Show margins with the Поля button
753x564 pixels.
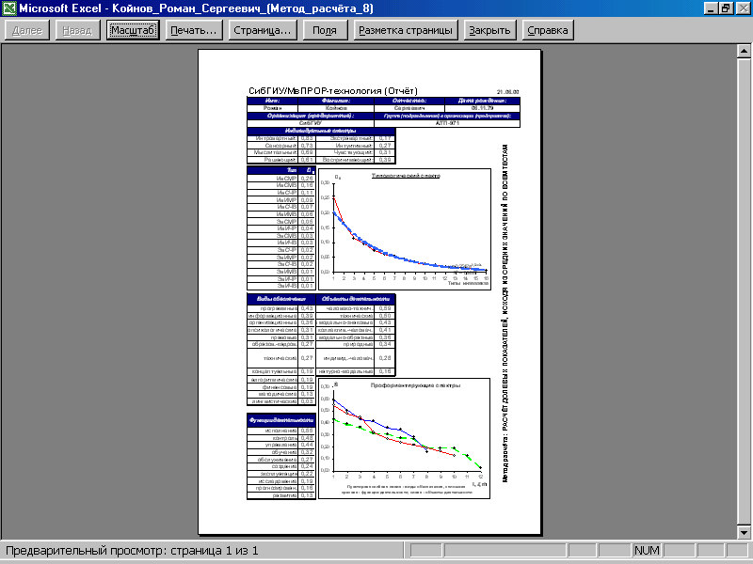click(325, 30)
